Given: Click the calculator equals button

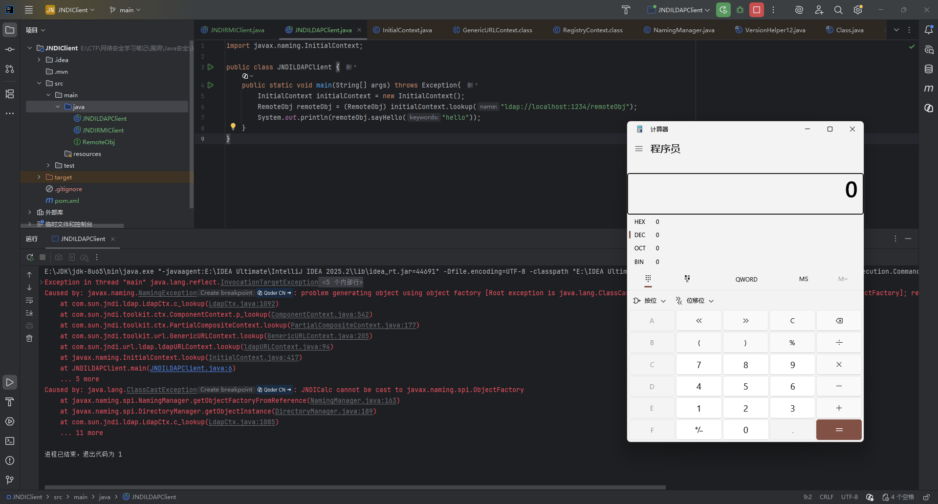Looking at the screenshot, I should [839, 430].
